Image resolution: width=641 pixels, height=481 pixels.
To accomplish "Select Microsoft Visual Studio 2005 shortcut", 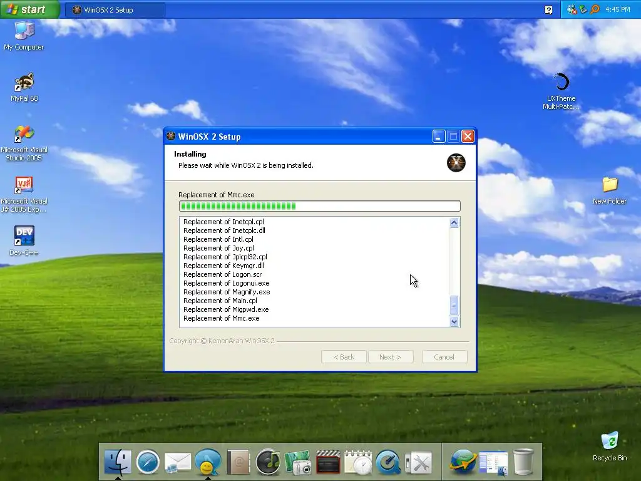I will [x=24, y=143].
